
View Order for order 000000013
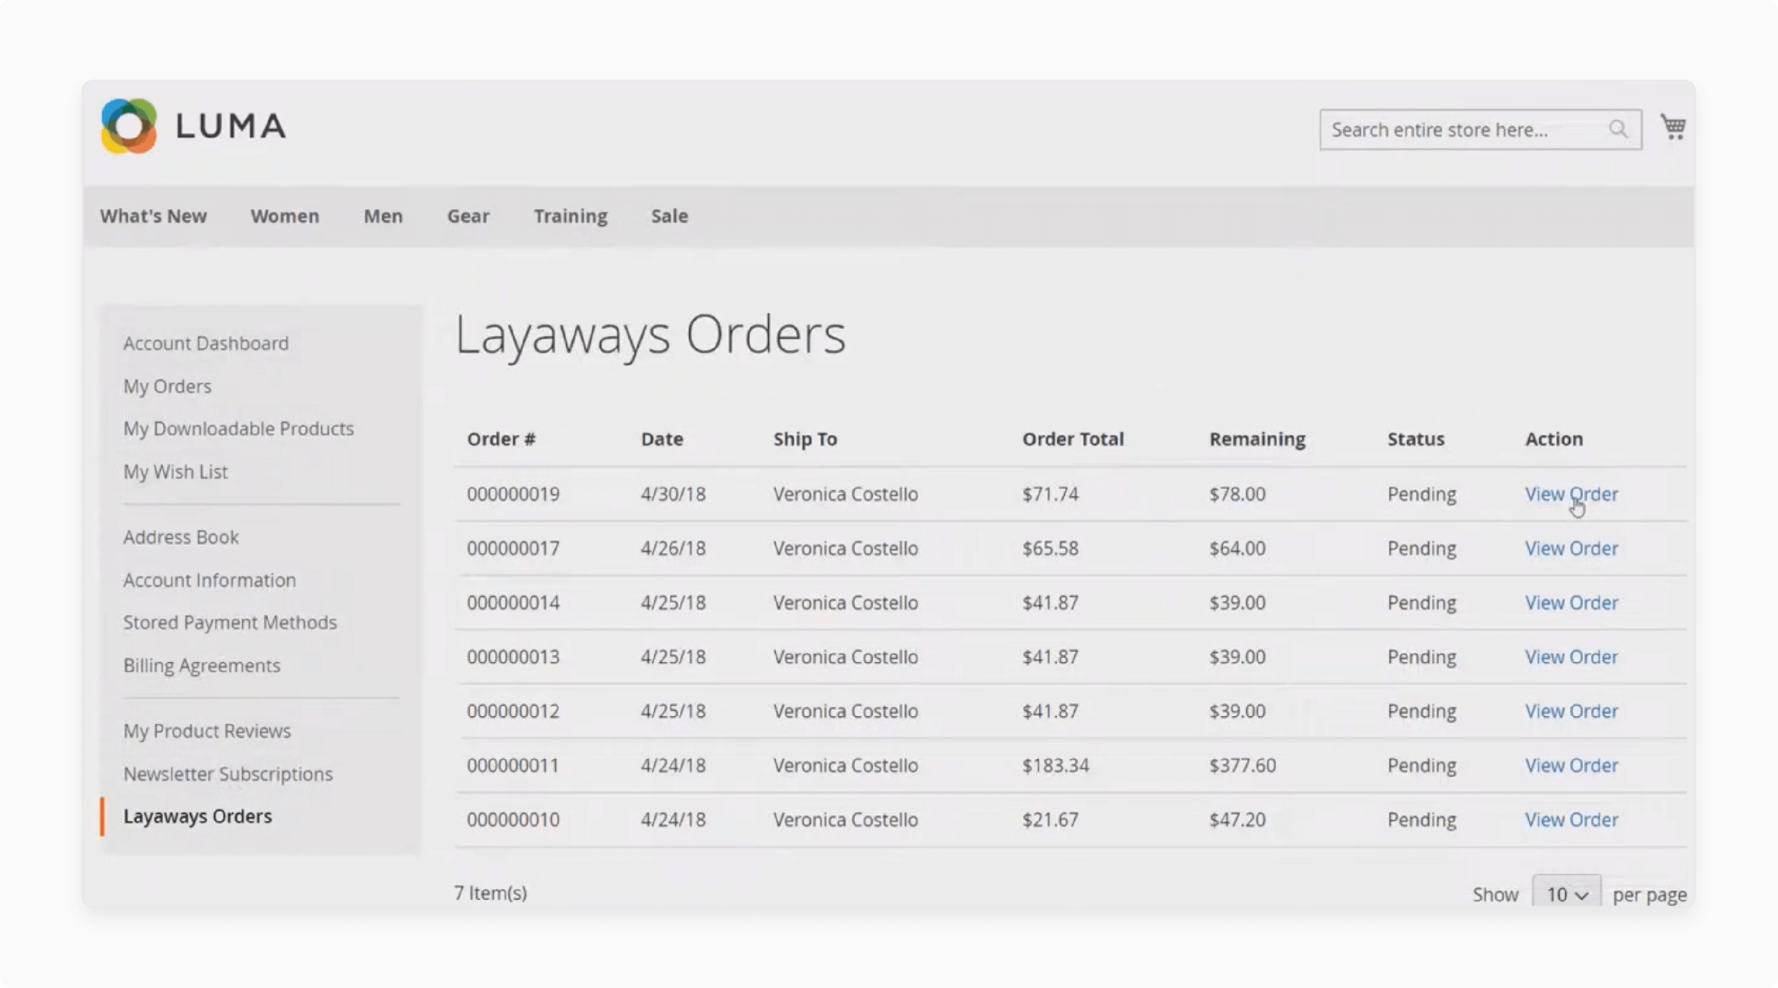[x=1571, y=657]
